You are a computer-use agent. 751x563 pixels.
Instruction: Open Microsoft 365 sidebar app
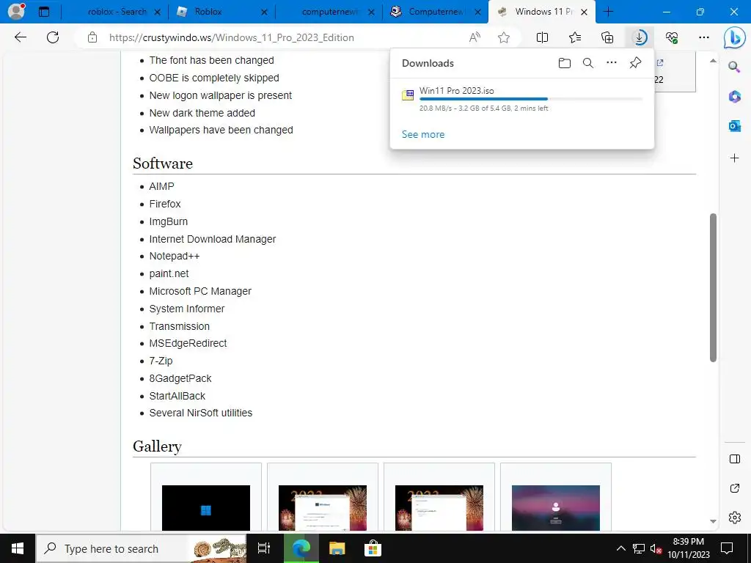click(x=734, y=96)
